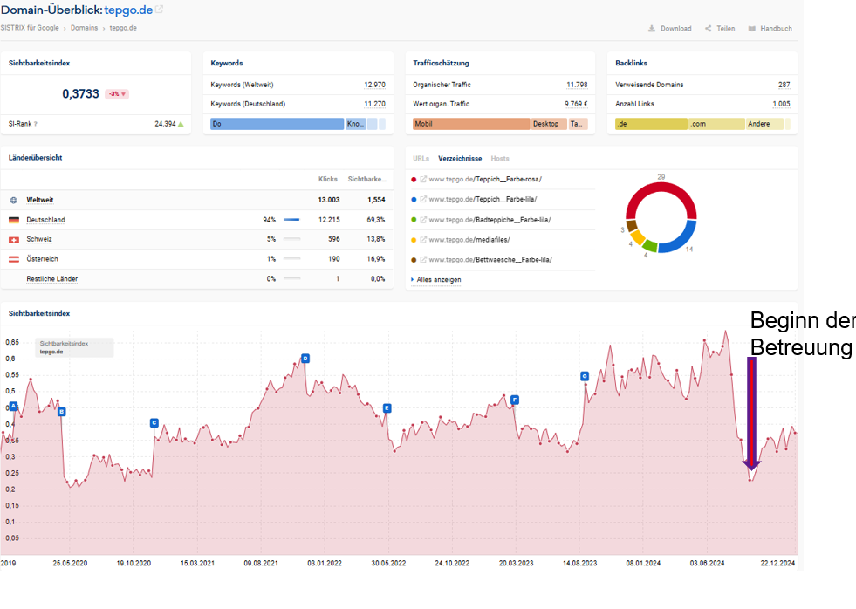The height and width of the screenshot is (609, 856).
Task: Click event pin D on the chart
Action: coord(305,359)
